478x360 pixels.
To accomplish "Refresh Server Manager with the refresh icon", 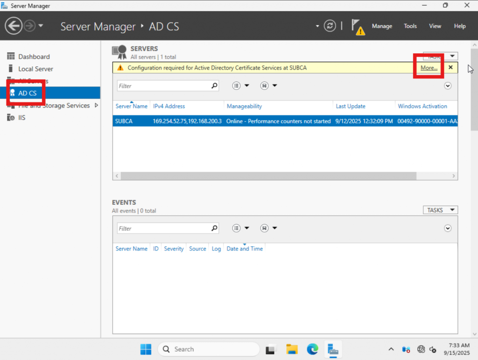I will click(x=330, y=26).
